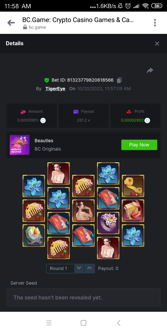Copy the Bet ID with copy icon
Viewport: 167px width, 334px height.
pyautogui.click(x=119, y=80)
